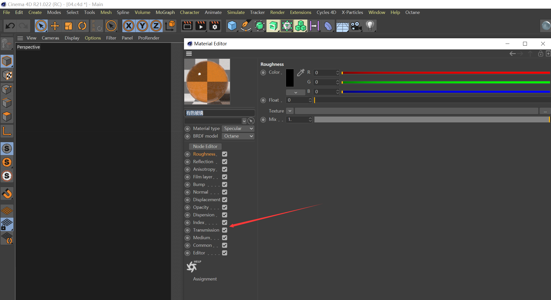
Task: Expand the BRDF model Octane dropdown
Action: [x=238, y=136]
